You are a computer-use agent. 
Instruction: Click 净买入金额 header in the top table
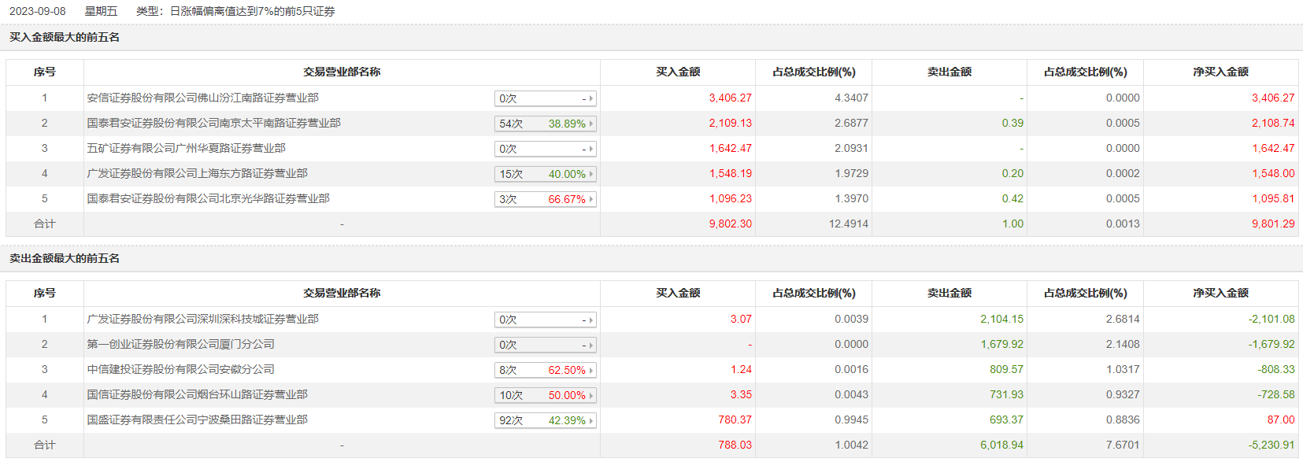[1220, 72]
